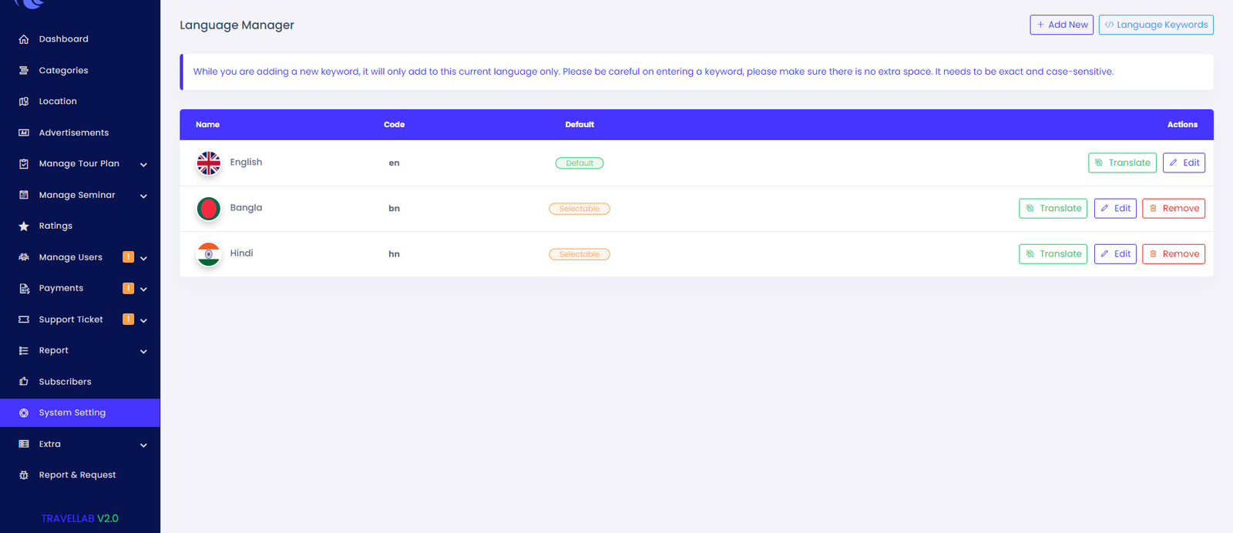The width and height of the screenshot is (1233, 533).
Task: Edit the Bangla language entry
Action: click(1114, 209)
